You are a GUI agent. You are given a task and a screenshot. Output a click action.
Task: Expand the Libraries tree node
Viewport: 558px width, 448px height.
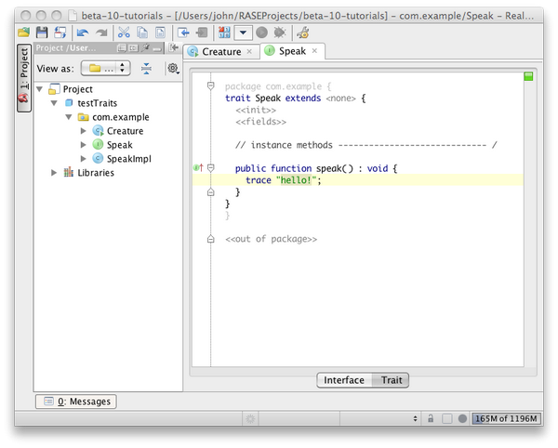coord(54,173)
